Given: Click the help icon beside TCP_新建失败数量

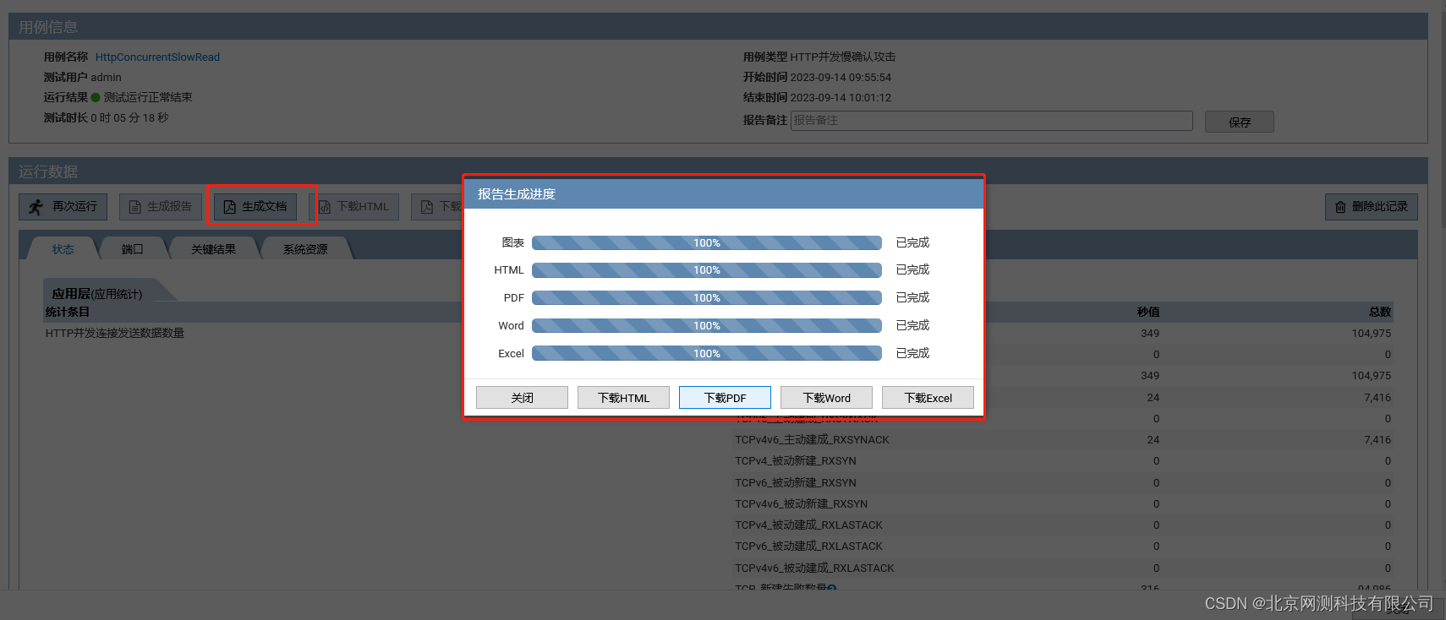Looking at the screenshot, I should coord(832,589).
